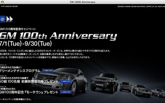This screenshot has width=165, height=103.
Task: Click the line ただいま、100周年を記念したキャンペーン
Action: 45,57
